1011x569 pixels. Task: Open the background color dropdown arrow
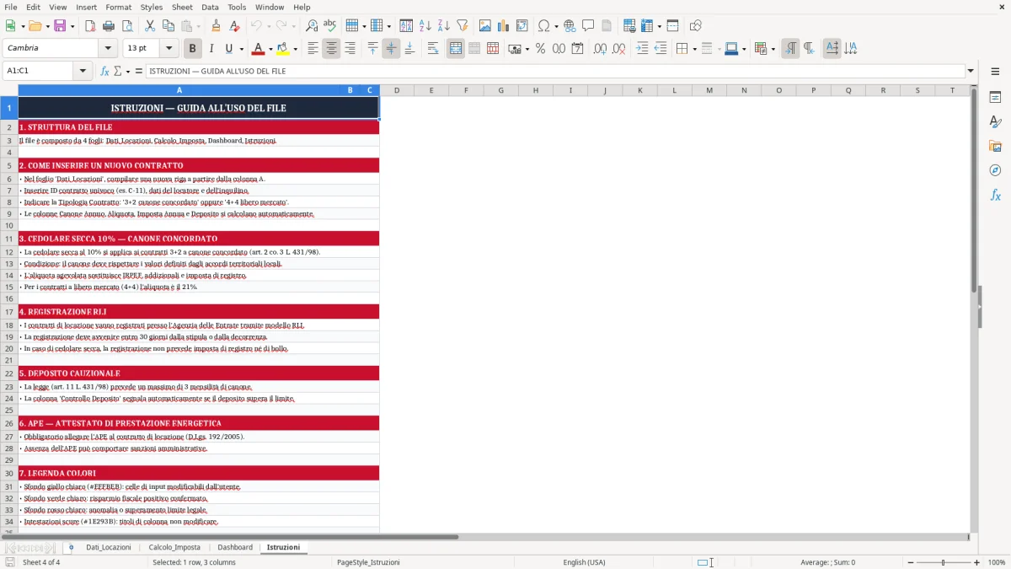pyautogui.click(x=296, y=49)
